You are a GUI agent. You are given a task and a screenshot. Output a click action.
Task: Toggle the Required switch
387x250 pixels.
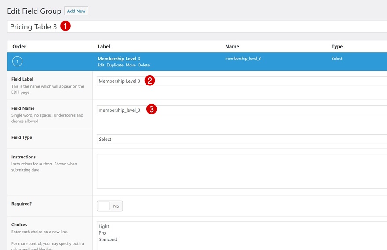coord(110,206)
